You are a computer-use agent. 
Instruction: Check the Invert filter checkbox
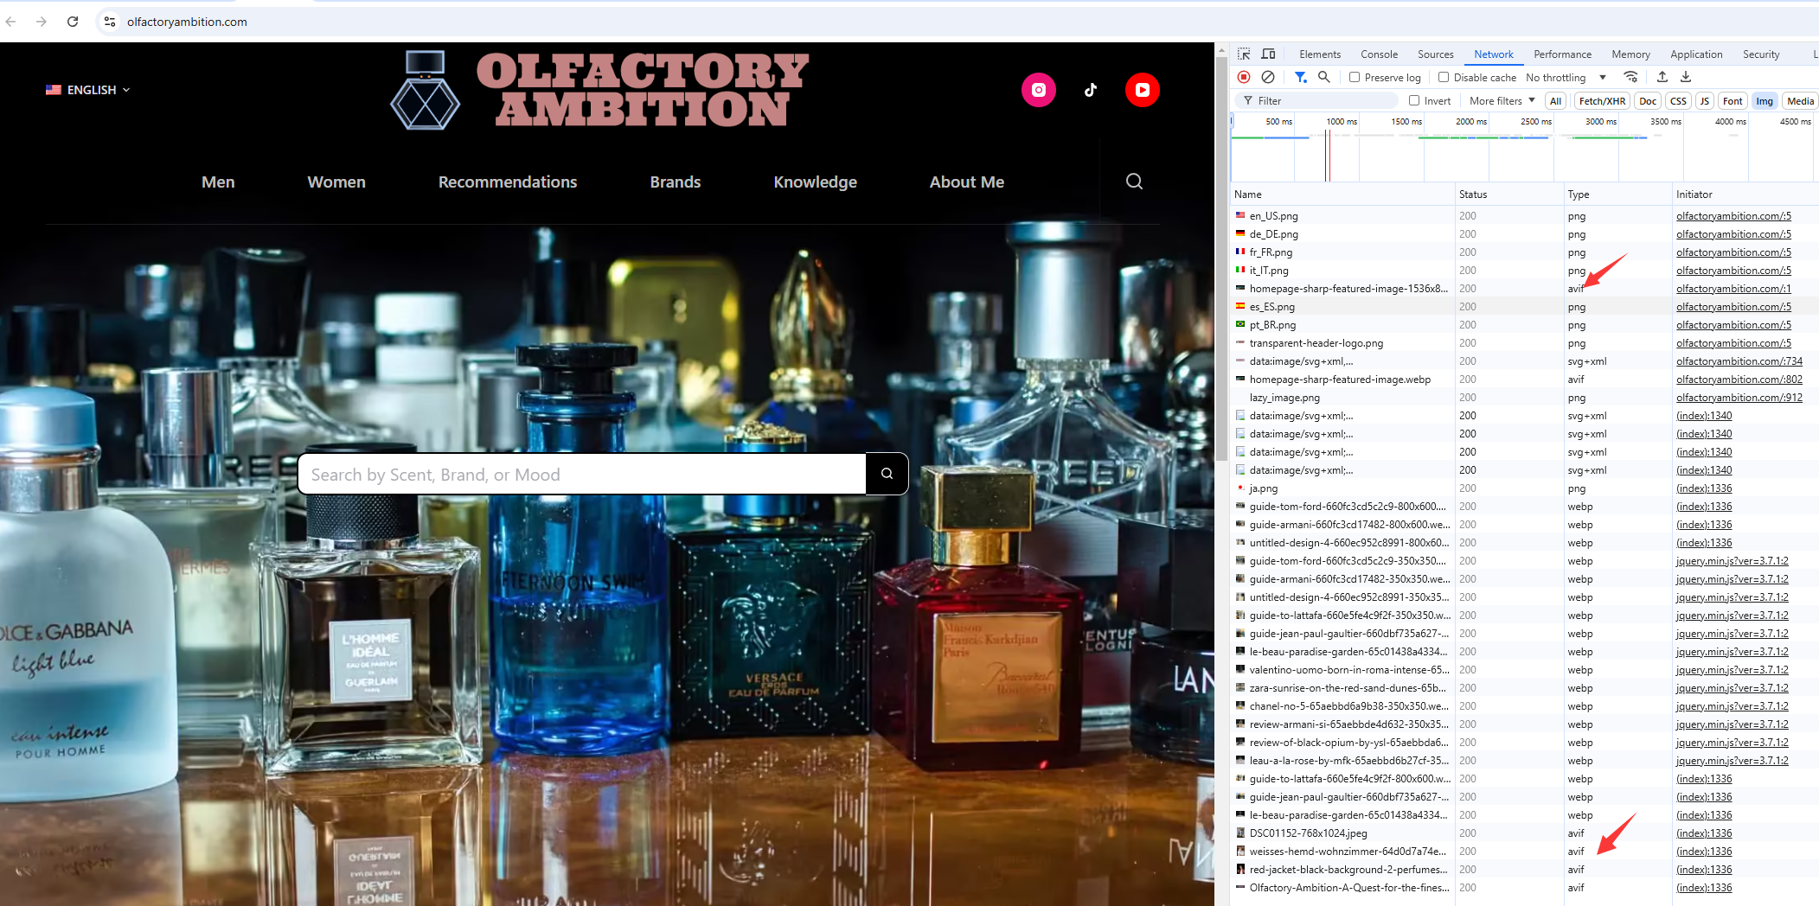(1414, 100)
